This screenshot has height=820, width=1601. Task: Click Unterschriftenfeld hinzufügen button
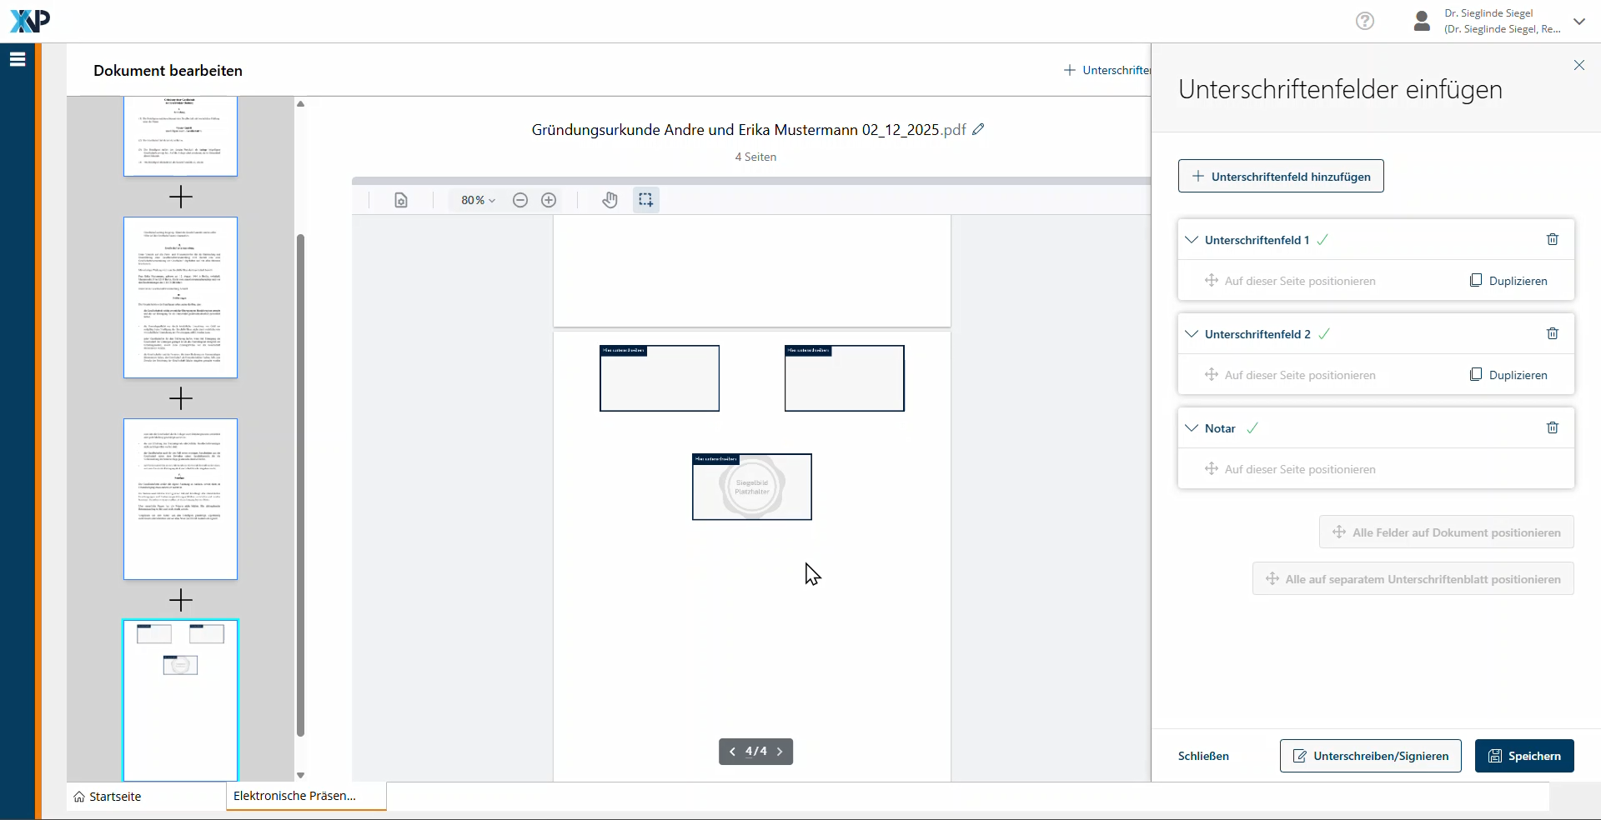pyautogui.click(x=1280, y=177)
